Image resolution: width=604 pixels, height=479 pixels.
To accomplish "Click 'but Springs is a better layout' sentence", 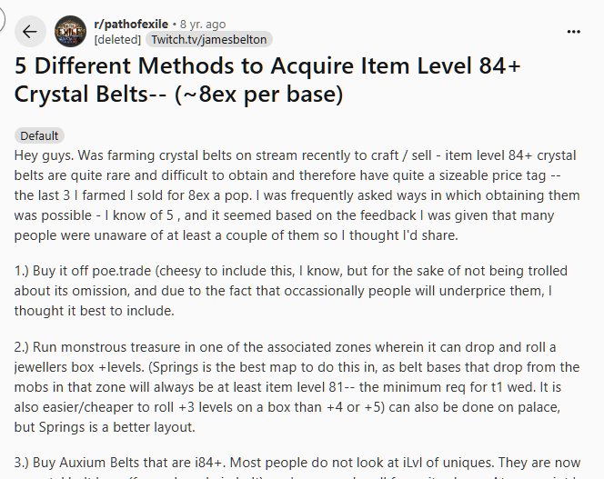I will pos(105,427).
